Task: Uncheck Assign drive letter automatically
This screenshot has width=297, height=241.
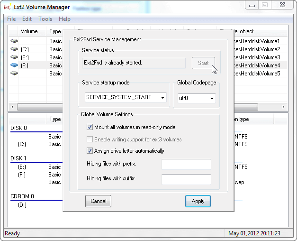Action: [x=90, y=151]
